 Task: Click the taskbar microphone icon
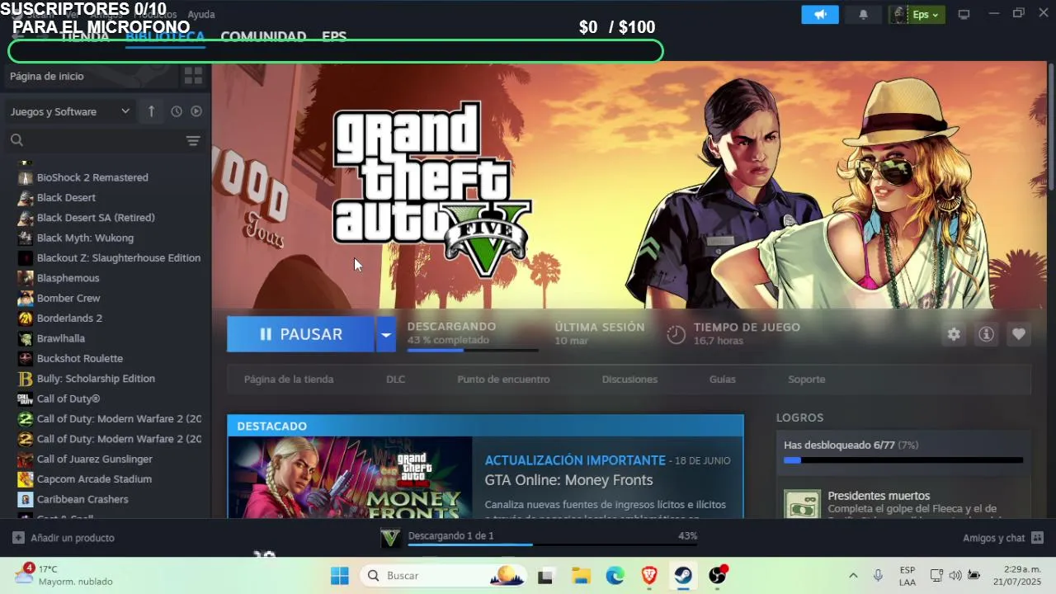tap(878, 576)
